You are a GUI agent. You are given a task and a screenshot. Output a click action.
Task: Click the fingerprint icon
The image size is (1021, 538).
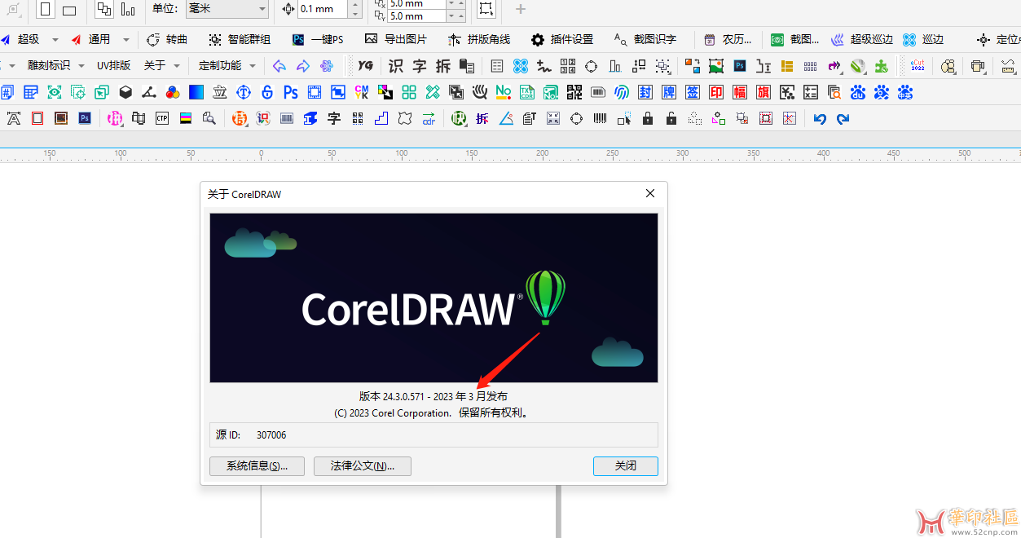click(x=622, y=93)
